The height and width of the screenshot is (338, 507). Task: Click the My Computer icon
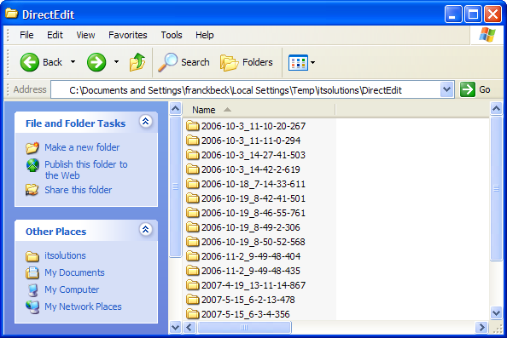click(x=32, y=290)
